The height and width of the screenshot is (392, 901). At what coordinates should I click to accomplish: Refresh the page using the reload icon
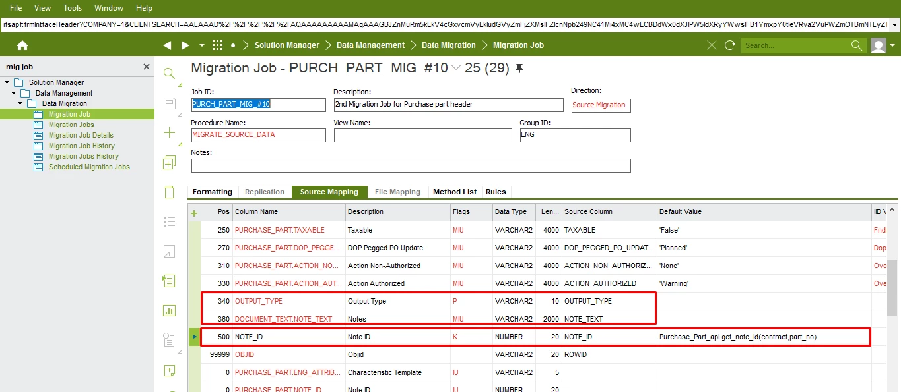click(729, 45)
